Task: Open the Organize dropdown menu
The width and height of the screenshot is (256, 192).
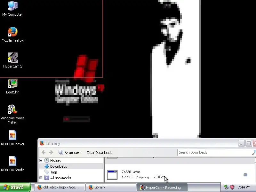Action: (70, 152)
